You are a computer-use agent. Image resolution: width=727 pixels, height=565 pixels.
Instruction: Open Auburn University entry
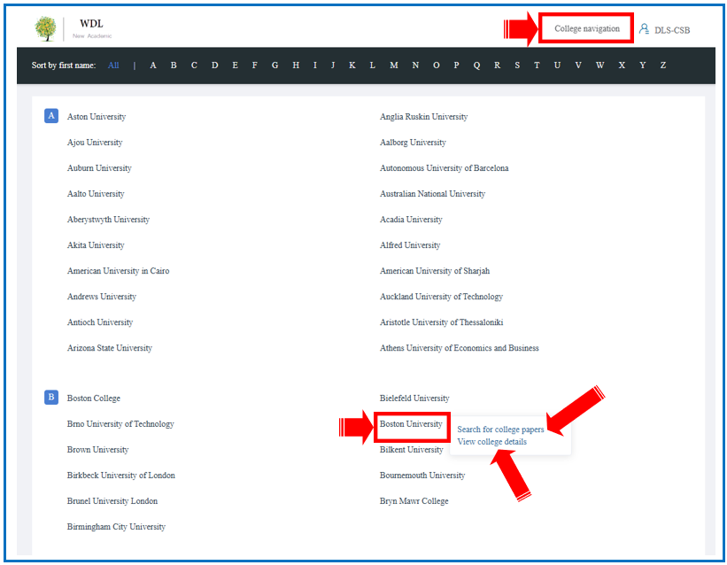tap(99, 168)
